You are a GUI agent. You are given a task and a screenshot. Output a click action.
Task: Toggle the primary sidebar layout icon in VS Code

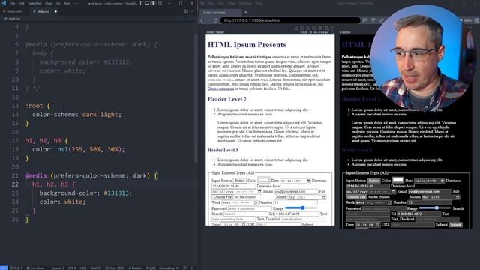pos(141,3)
